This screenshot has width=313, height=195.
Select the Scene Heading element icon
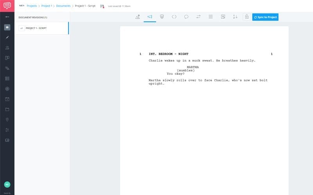138,17
